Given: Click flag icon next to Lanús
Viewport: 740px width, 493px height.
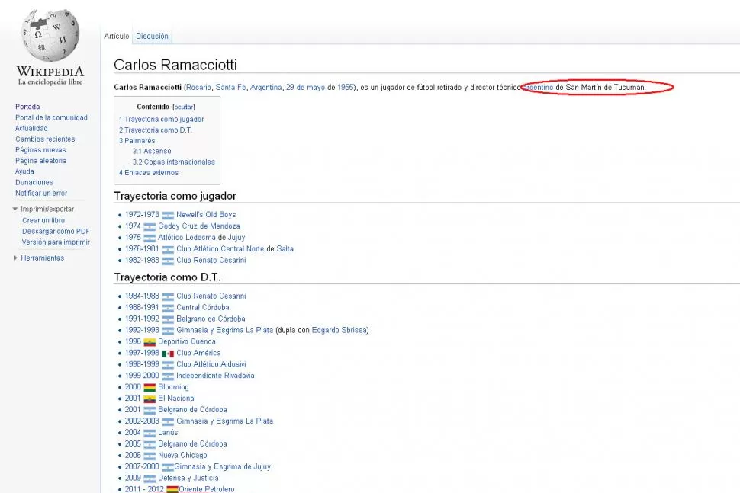Looking at the screenshot, I should 150,433.
